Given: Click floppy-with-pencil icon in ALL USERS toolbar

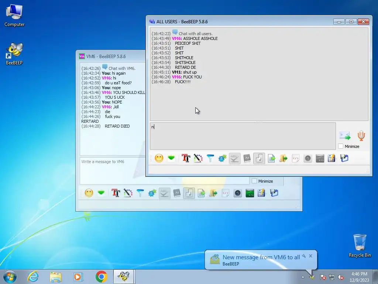Looking at the screenshot, I should click(332, 158).
